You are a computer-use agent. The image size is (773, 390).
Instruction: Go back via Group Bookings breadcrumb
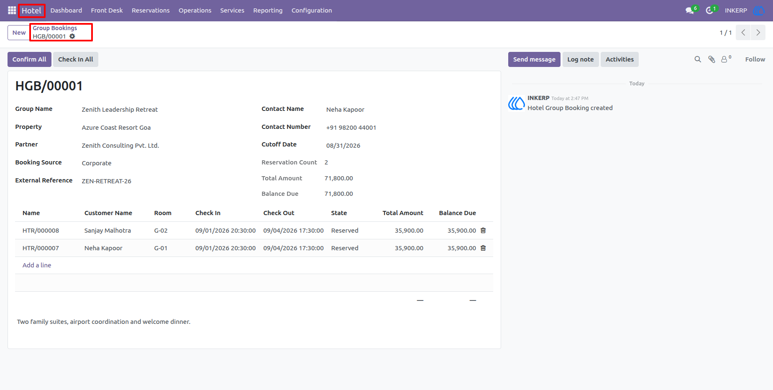[x=55, y=28]
